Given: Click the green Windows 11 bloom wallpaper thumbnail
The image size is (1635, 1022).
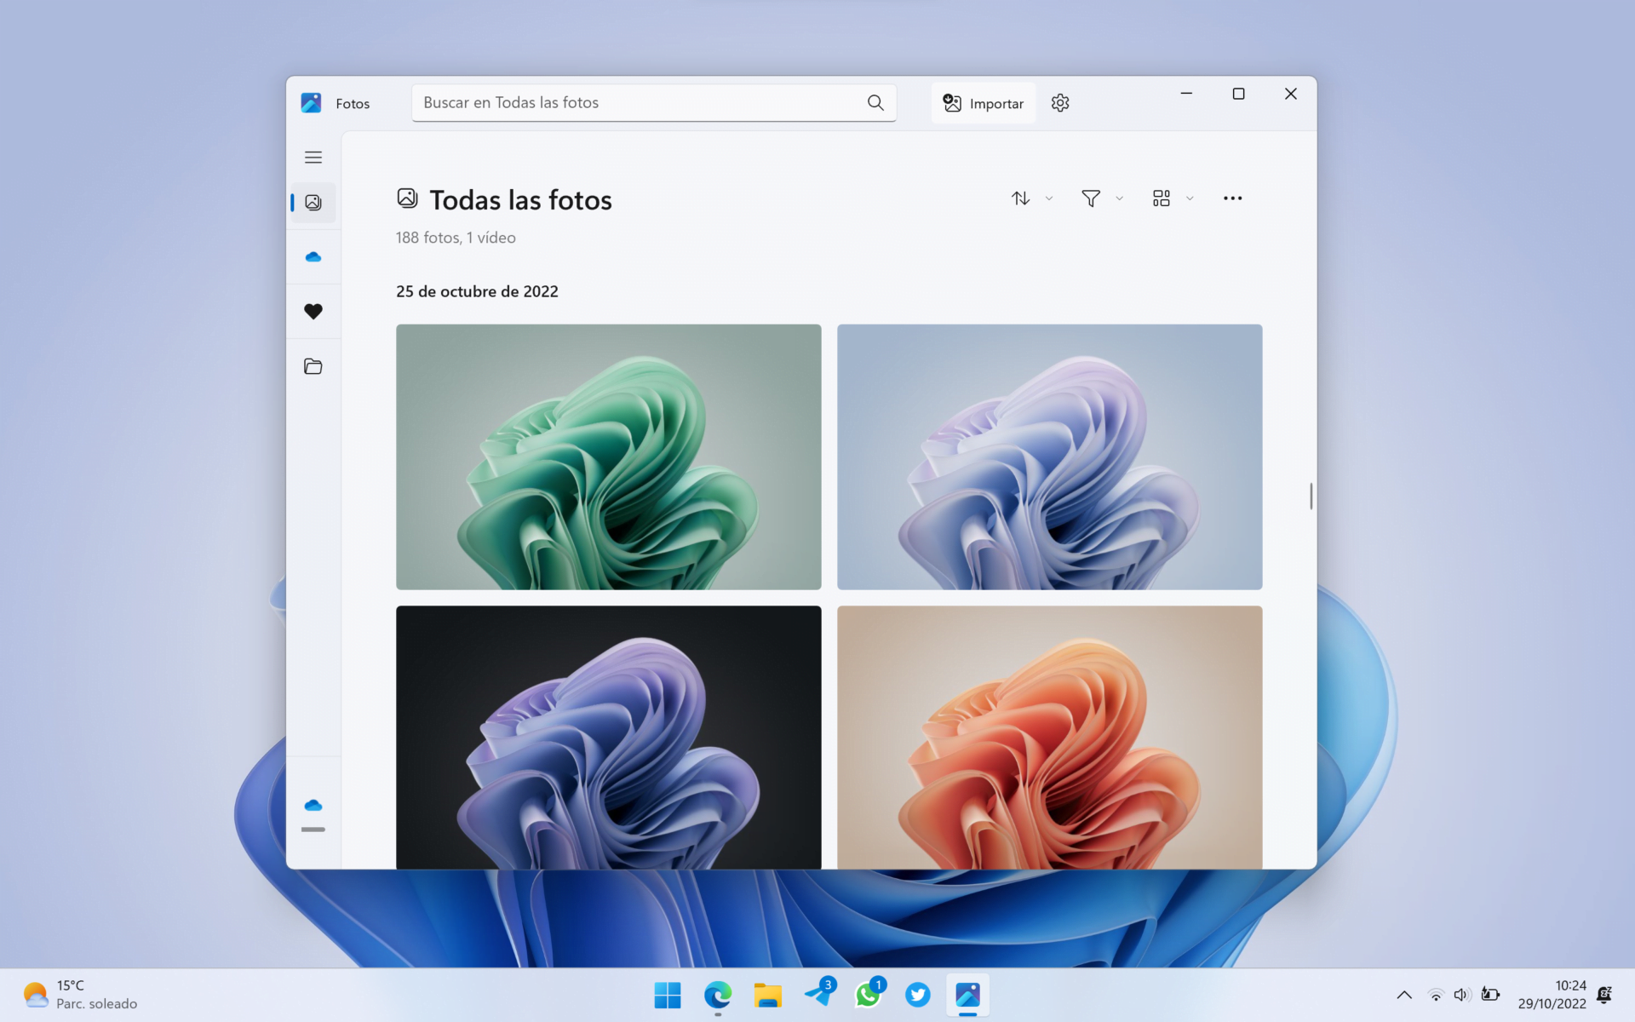Looking at the screenshot, I should pos(609,456).
